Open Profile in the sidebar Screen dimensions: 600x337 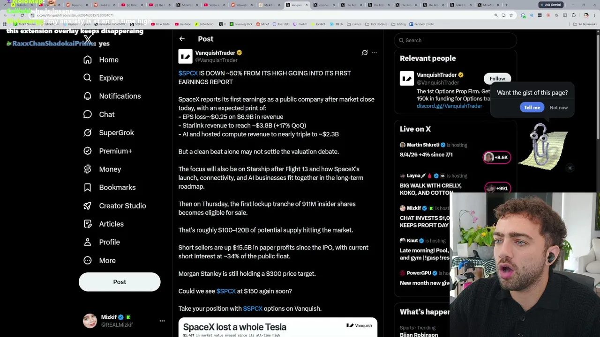(x=101, y=242)
